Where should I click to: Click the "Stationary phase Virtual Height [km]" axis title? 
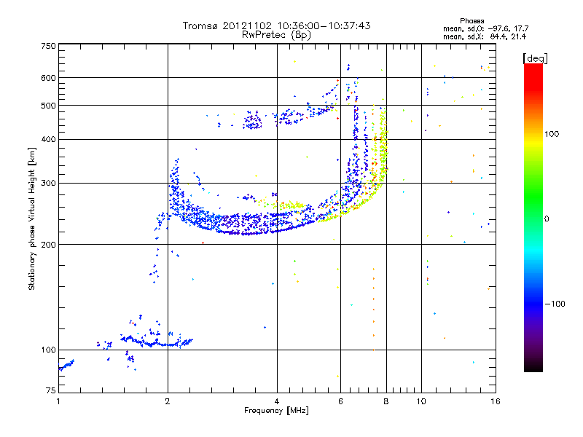pos(32,219)
